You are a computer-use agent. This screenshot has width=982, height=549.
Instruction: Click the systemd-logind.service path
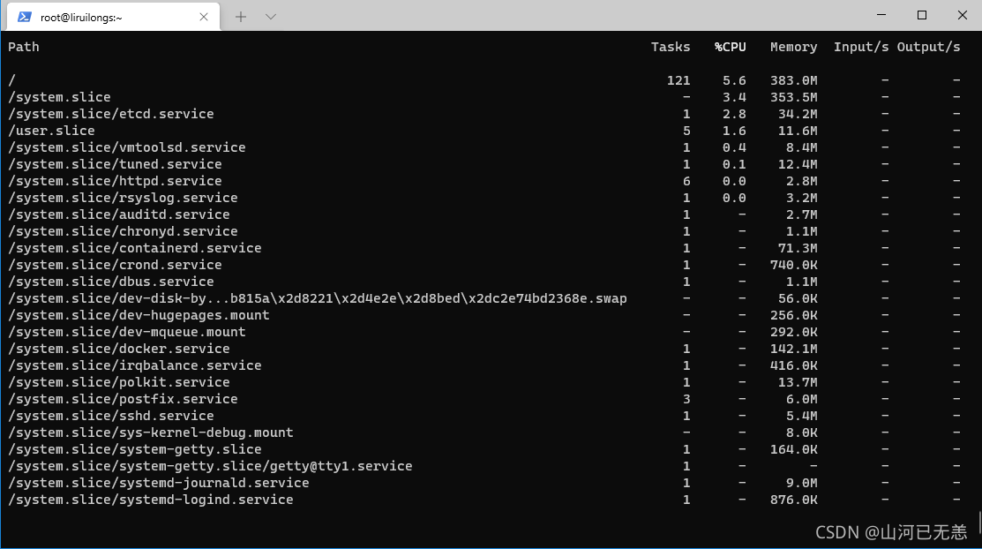pyautogui.click(x=151, y=500)
